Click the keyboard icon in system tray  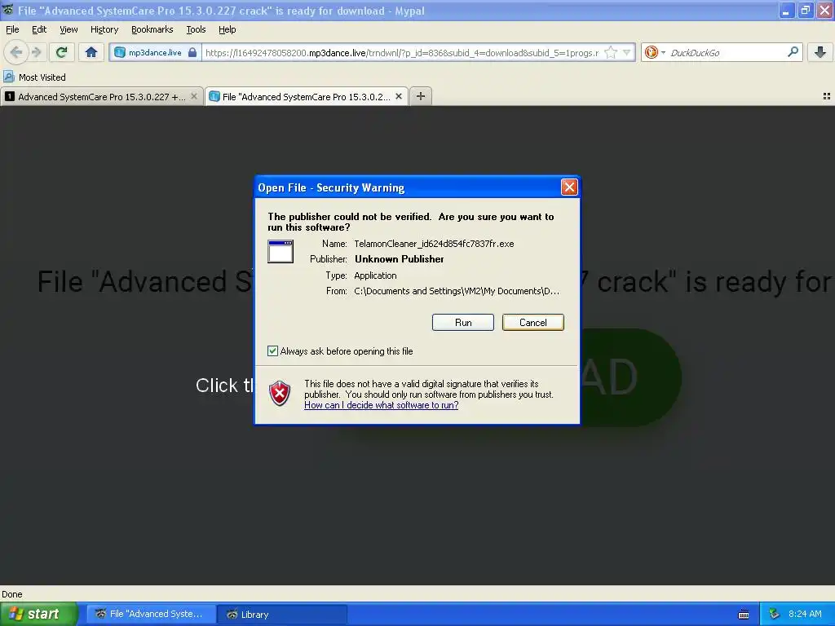[744, 615]
